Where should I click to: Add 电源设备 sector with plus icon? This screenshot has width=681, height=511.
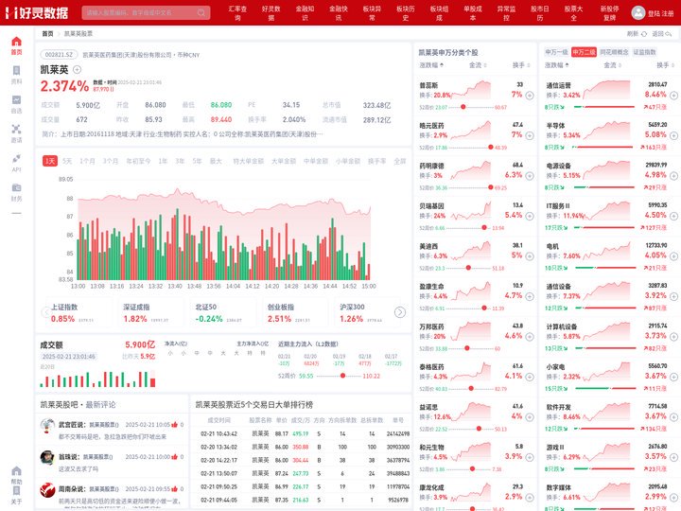point(673,176)
